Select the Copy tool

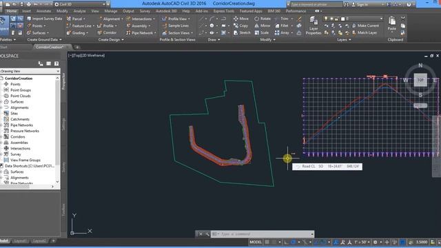pos(240,25)
